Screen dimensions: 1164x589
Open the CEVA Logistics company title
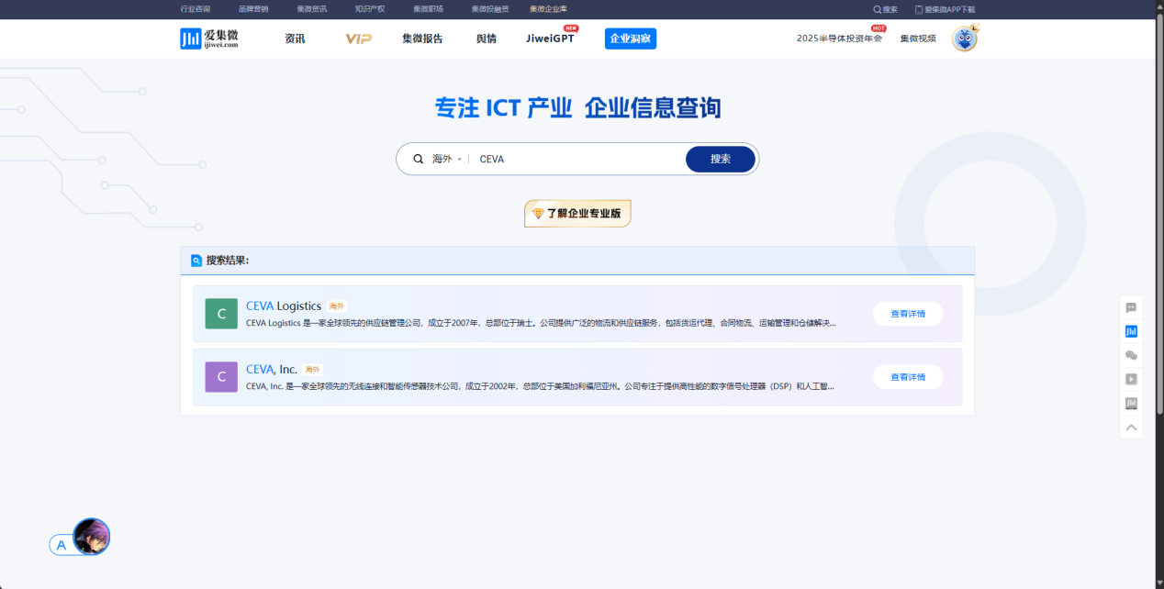[284, 306]
